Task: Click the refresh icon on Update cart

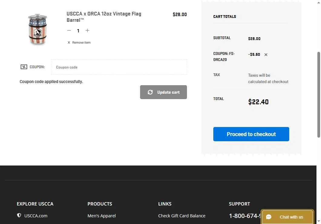Action: pyautogui.click(x=150, y=92)
